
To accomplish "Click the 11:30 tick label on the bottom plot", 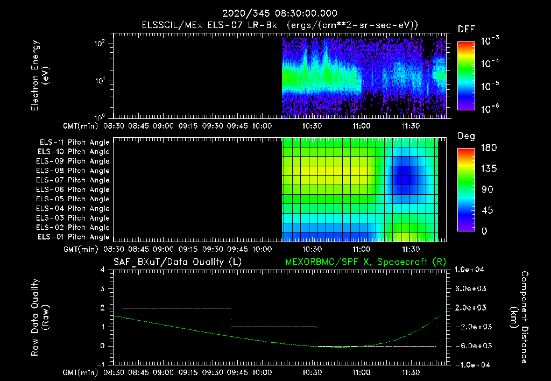I will click(411, 372).
